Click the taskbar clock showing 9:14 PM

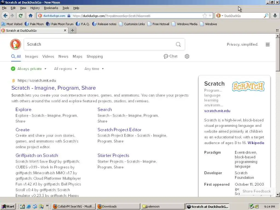[x=269, y=207]
